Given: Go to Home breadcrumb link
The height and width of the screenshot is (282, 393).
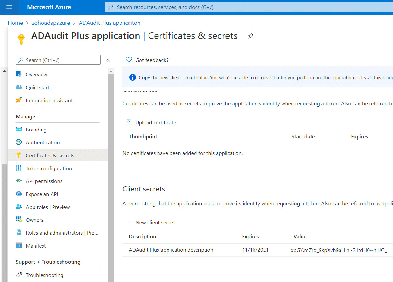Looking at the screenshot, I should [15, 23].
